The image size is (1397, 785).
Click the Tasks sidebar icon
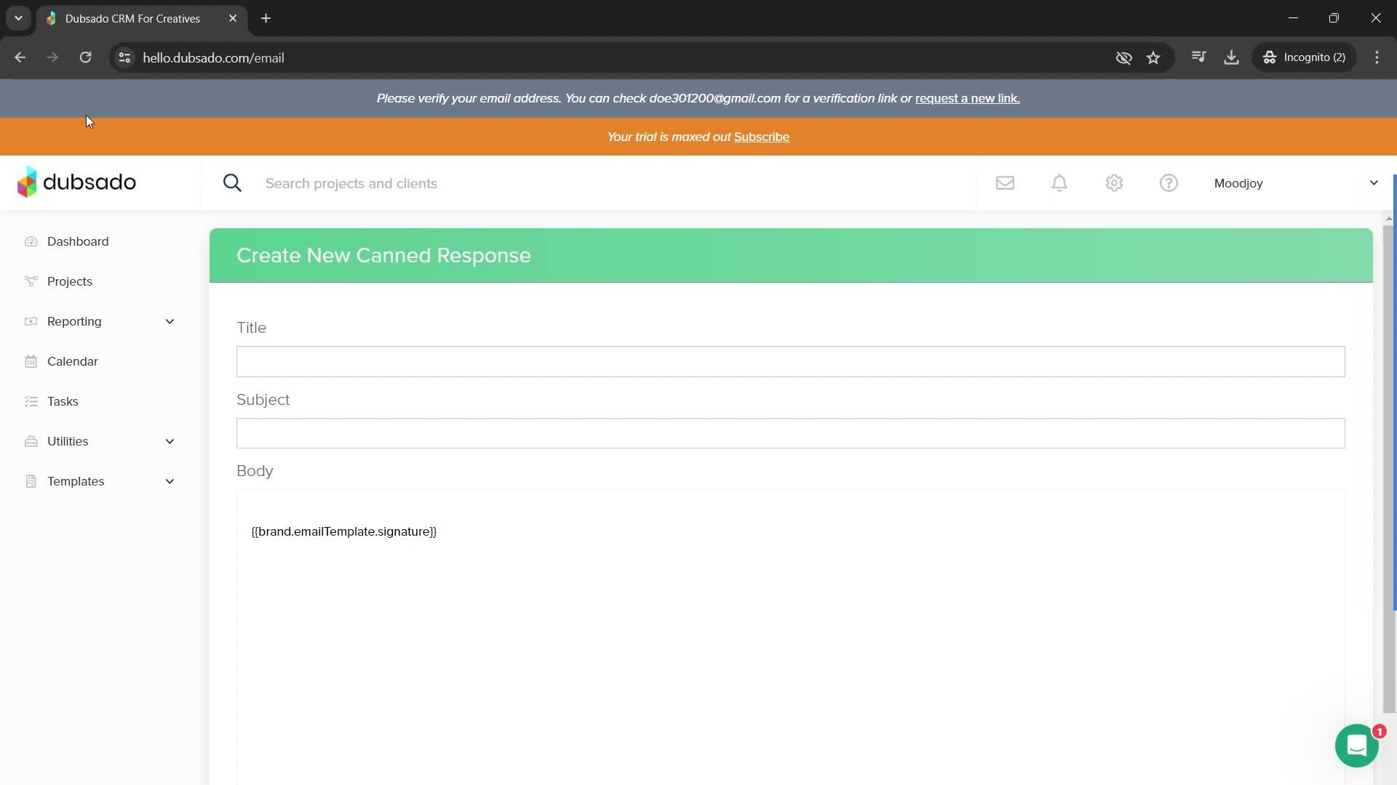pos(31,401)
